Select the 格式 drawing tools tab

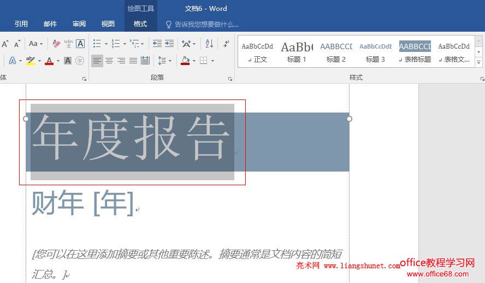coord(140,24)
